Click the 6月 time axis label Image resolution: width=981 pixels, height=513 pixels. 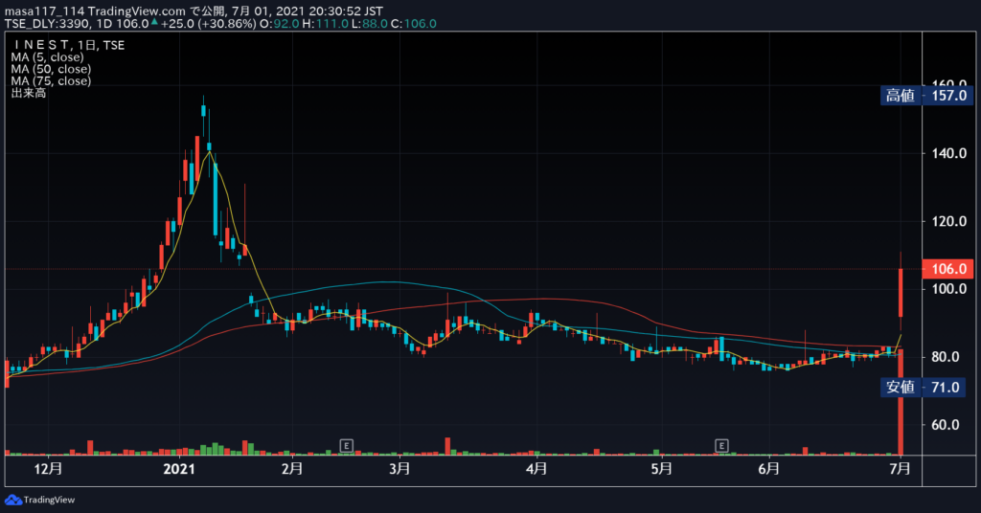click(x=769, y=468)
